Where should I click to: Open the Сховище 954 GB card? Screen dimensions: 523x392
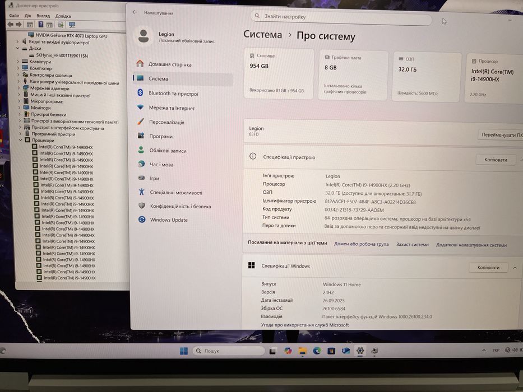[x=279, y=74]
